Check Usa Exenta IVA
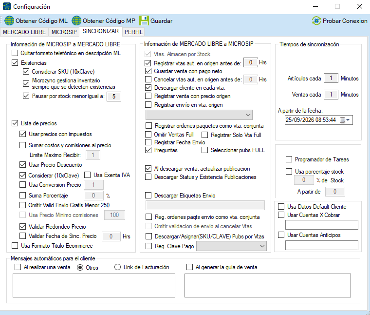This screenshot has width=370, height=315. coord(88,175)
